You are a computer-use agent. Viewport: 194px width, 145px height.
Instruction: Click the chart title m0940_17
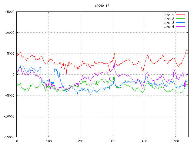pos(102,6)
